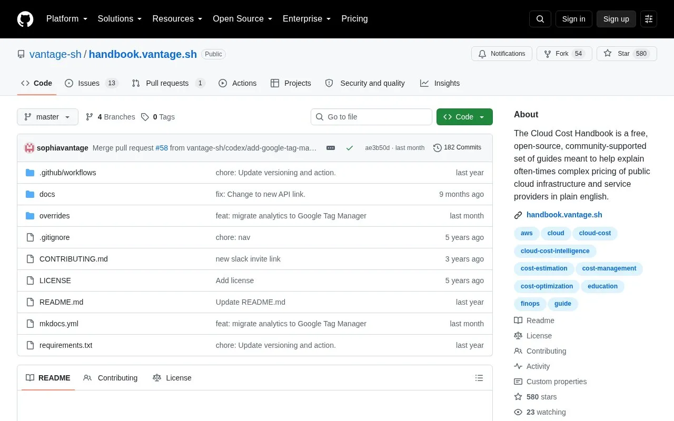Expand the Enterprise menu

pyautogui.click(x=306, y=19)
